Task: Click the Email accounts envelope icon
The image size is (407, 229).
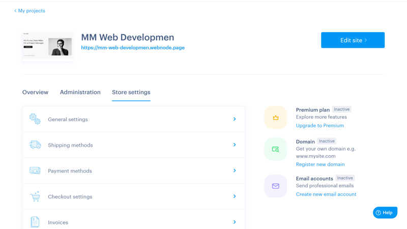Action: point(276,186)
